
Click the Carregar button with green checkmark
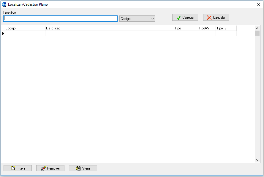tap(185, 18)
